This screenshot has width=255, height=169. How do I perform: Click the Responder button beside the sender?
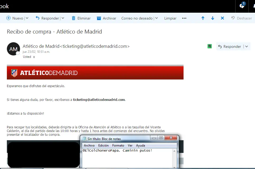click(x=229, y=46)
